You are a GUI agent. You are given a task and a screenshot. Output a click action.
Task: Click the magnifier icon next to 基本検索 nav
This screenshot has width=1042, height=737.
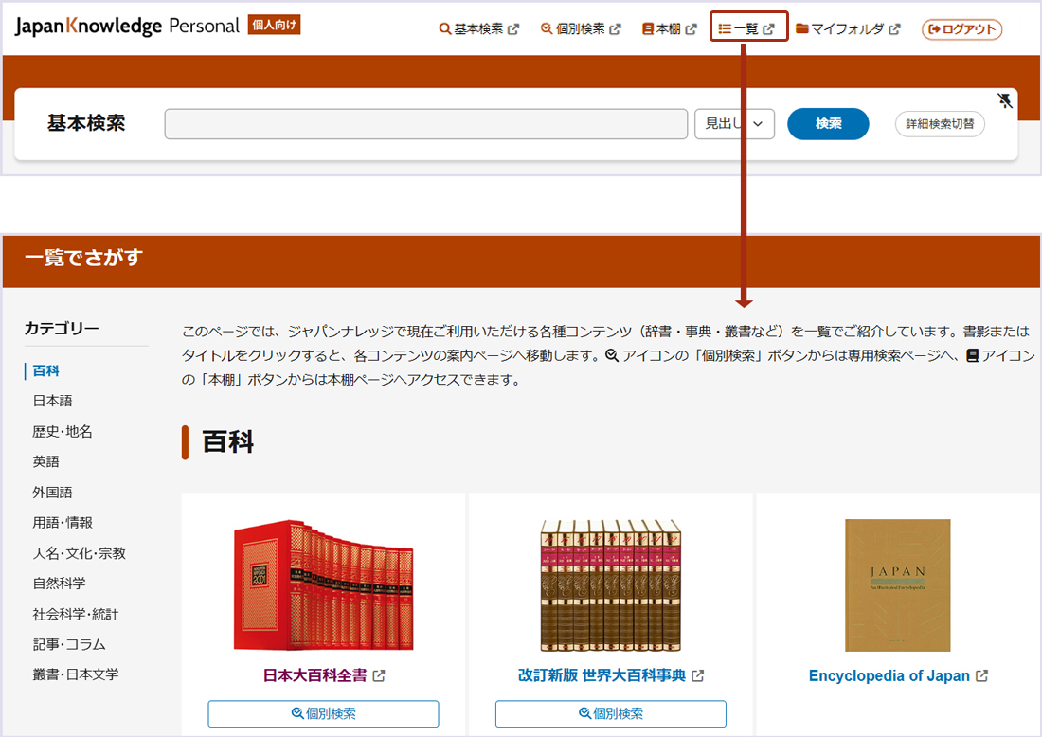(444, 29)
